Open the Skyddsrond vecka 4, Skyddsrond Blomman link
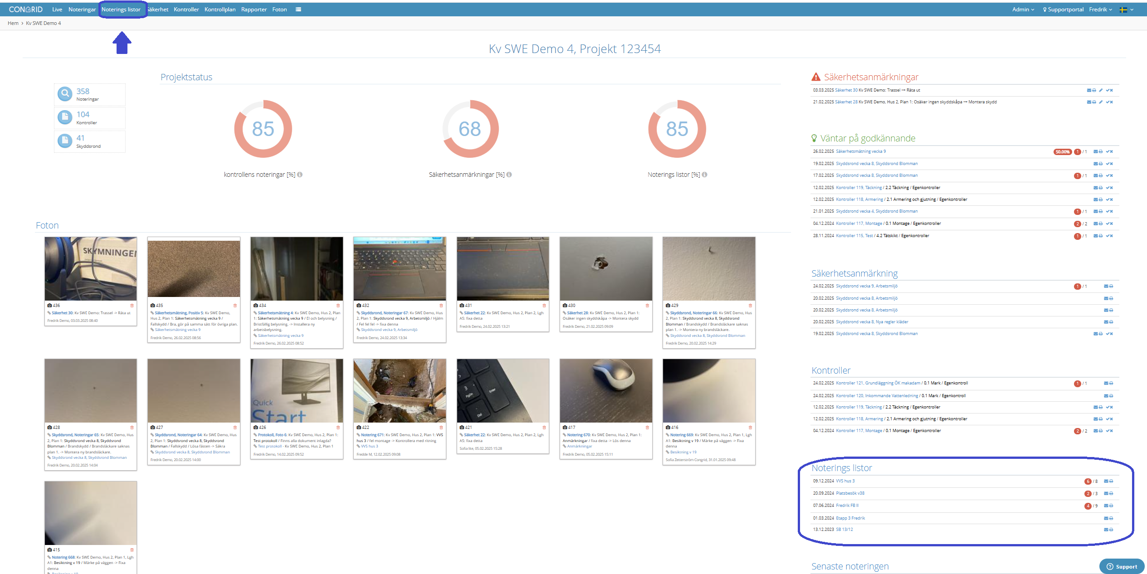This screenshot has width=1147, height=574. [x=877, y=211]
